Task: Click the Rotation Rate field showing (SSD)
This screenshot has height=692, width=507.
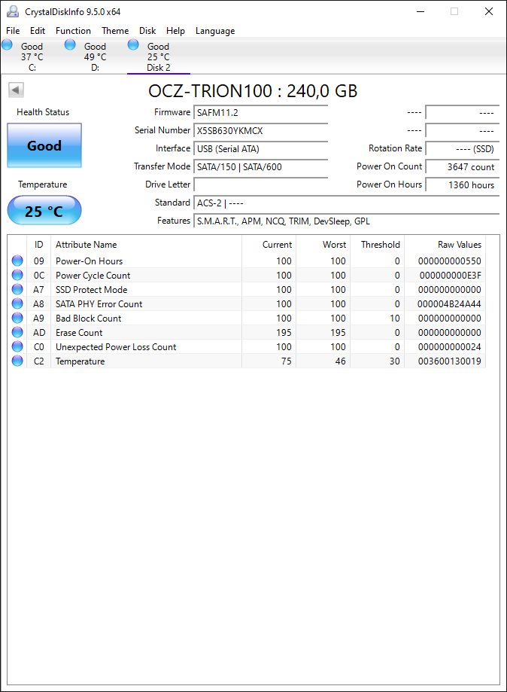Action: pyautogui.click(x=462, y=149)
